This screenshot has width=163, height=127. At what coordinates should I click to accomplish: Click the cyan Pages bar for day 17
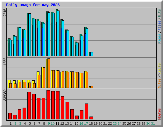[87, 42]
